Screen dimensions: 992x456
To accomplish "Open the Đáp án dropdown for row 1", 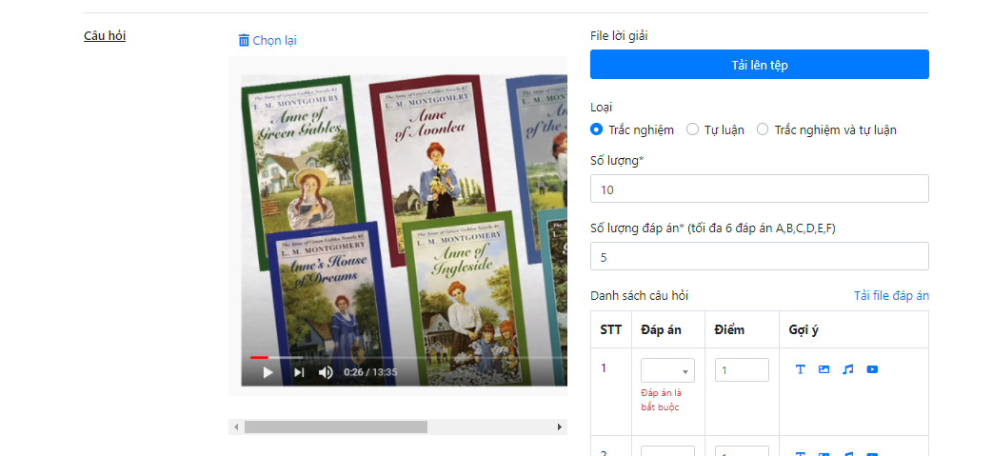I will coord(667,370).
